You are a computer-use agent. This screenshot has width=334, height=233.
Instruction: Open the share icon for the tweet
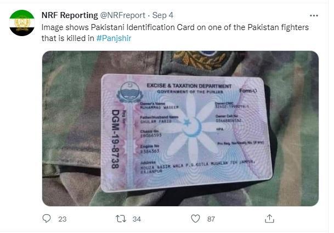(269, 219)
